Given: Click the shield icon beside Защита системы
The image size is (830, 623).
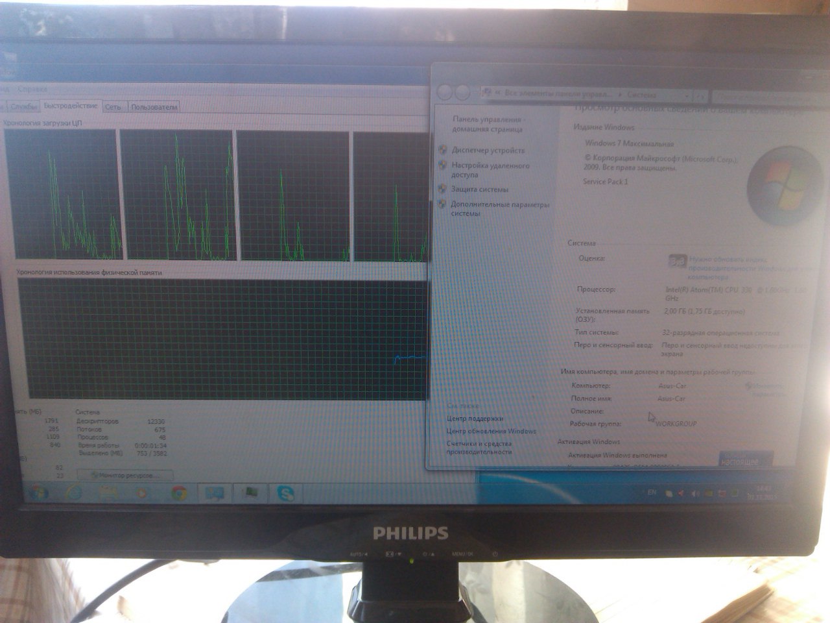Looking at the screenshot, I should (443, 189).
